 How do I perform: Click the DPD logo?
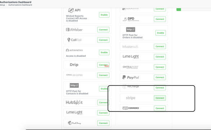pos(131,19)
